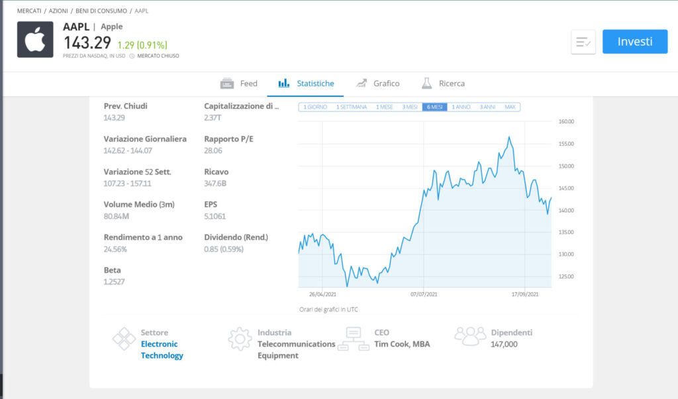Go to MERCATI in the breadcrumb

tap(29, 11)
